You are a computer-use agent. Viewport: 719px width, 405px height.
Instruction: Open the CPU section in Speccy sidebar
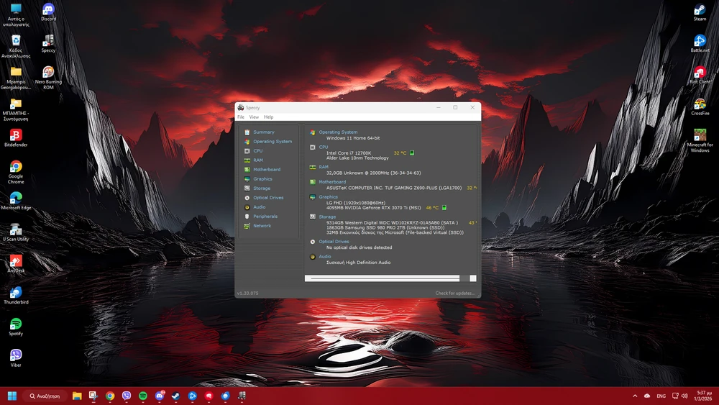[257, 151]
